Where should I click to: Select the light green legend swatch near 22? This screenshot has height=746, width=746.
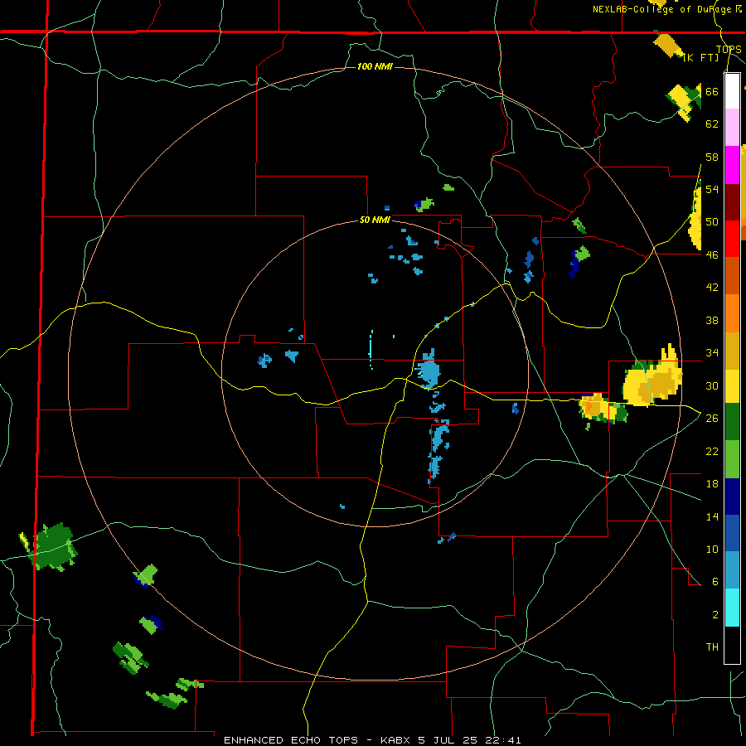click(x=732, y=459)
